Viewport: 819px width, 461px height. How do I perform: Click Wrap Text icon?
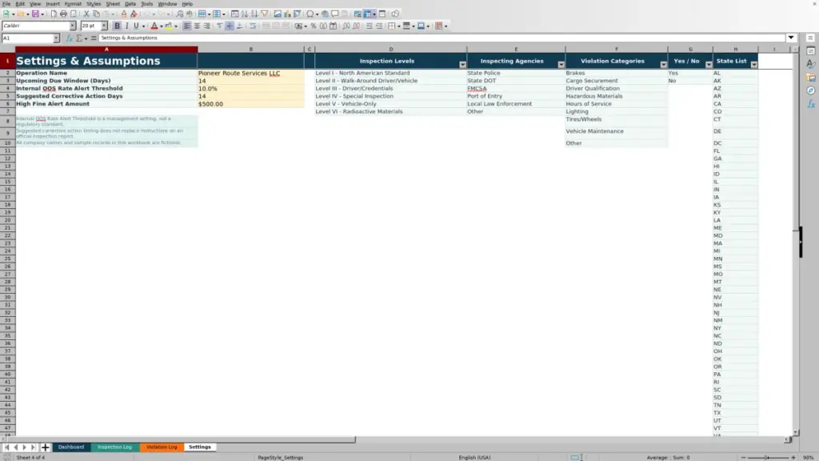(253, 26)
